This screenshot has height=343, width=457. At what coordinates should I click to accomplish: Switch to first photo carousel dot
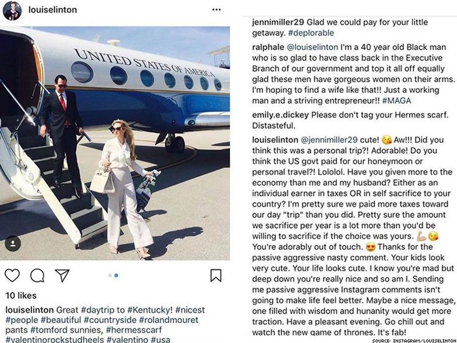coord(110,275)
